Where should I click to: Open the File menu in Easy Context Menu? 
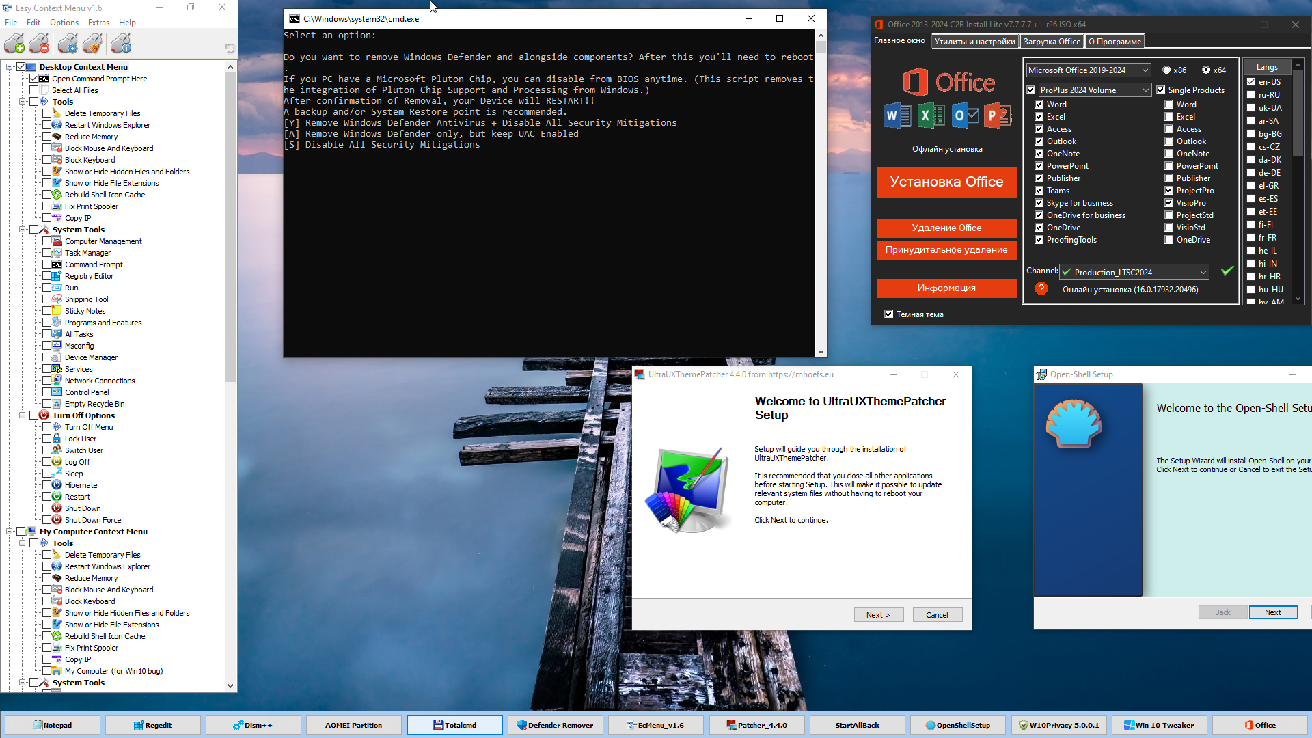[11, 23]
